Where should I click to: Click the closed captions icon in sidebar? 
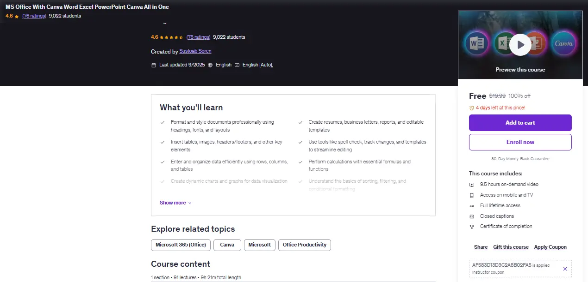pos(472,216)
